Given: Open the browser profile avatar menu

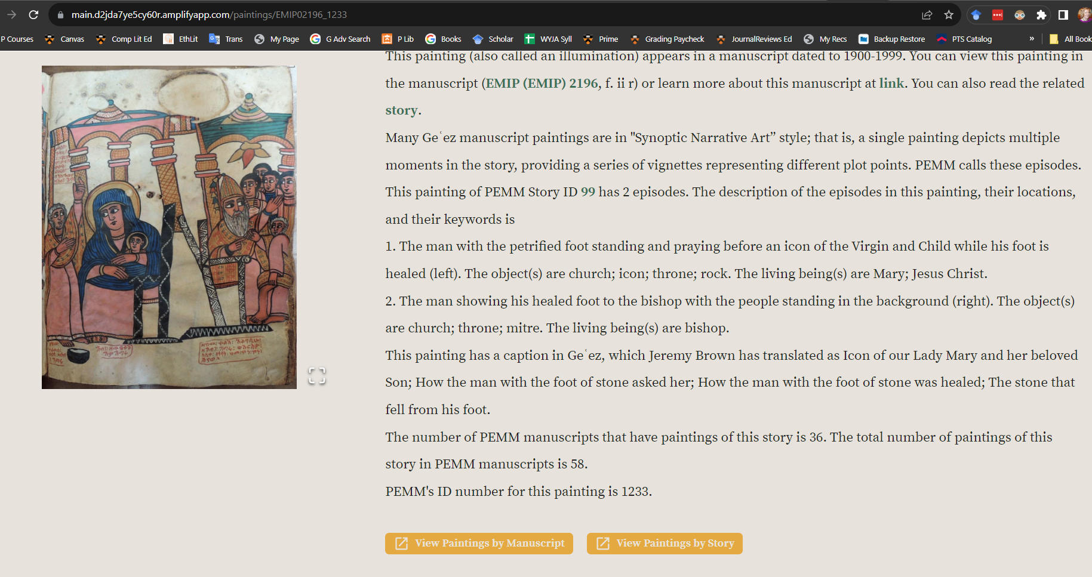Looking at the screenshot, I should click(1085, 15).
